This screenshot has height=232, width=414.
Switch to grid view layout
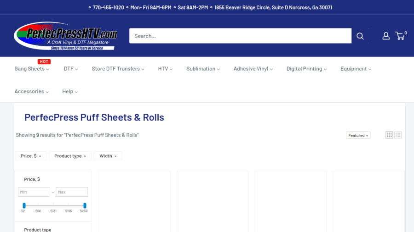pos(389,135)
